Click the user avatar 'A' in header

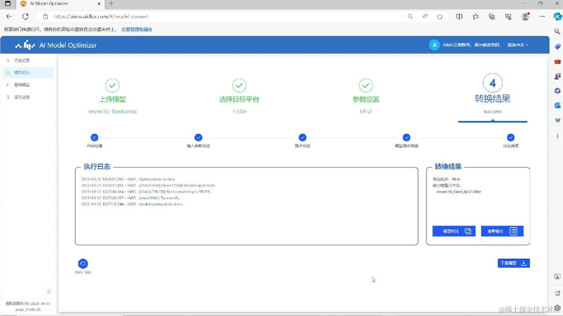[x=434, y=45]
